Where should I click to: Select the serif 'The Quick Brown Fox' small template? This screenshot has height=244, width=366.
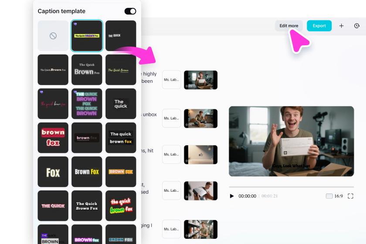tap(53, 70)
